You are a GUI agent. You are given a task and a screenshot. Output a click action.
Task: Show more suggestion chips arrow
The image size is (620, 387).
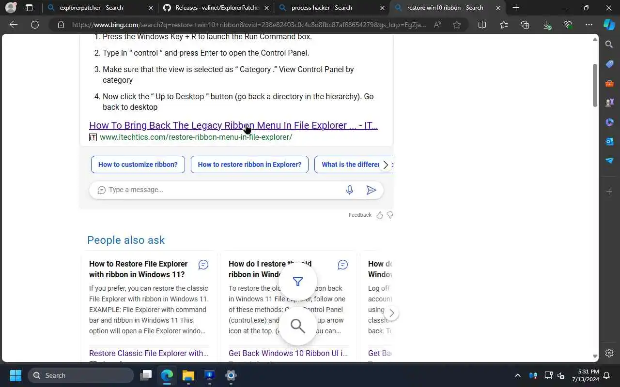[x=386, y=165]
